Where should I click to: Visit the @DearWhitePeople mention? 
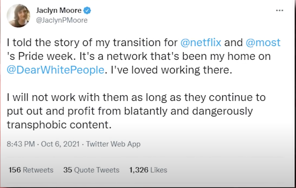pyautogui.click(x=56, y=70)
